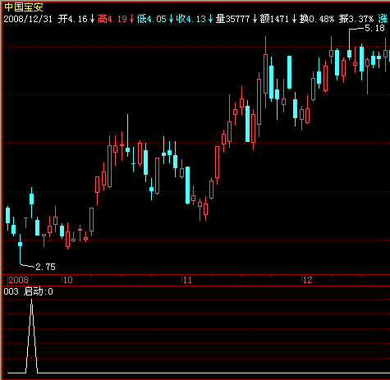The width and height of the screenshot is (390, 380).
Task: Select the 2008 year marker on timeline
Action: tap(18, 280)
